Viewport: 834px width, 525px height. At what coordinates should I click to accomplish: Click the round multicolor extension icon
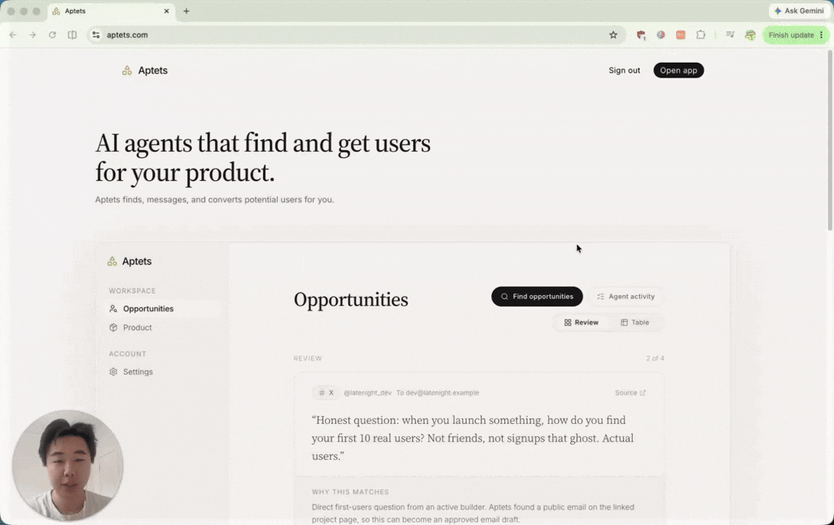661,34
